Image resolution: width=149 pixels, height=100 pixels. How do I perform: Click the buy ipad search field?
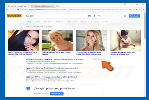coord(56,16)
